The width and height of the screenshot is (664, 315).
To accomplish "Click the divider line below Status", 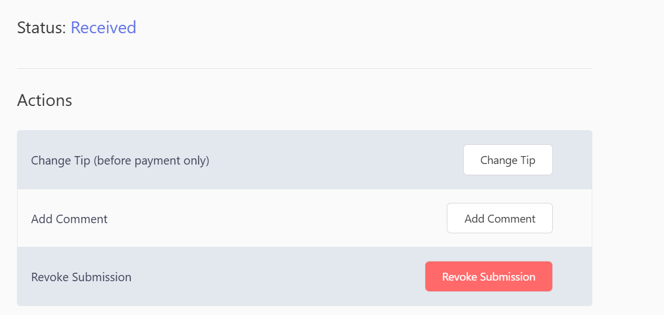I will (305, 68).
